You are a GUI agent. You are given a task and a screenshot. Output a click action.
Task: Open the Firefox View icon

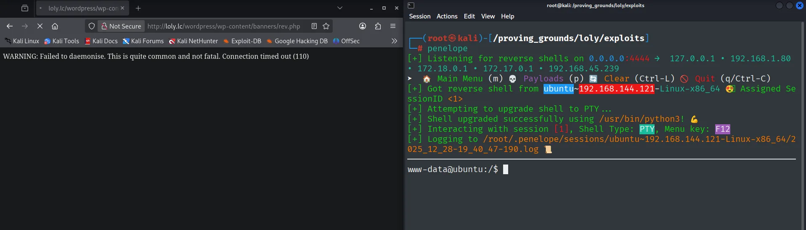click(25, 8)
